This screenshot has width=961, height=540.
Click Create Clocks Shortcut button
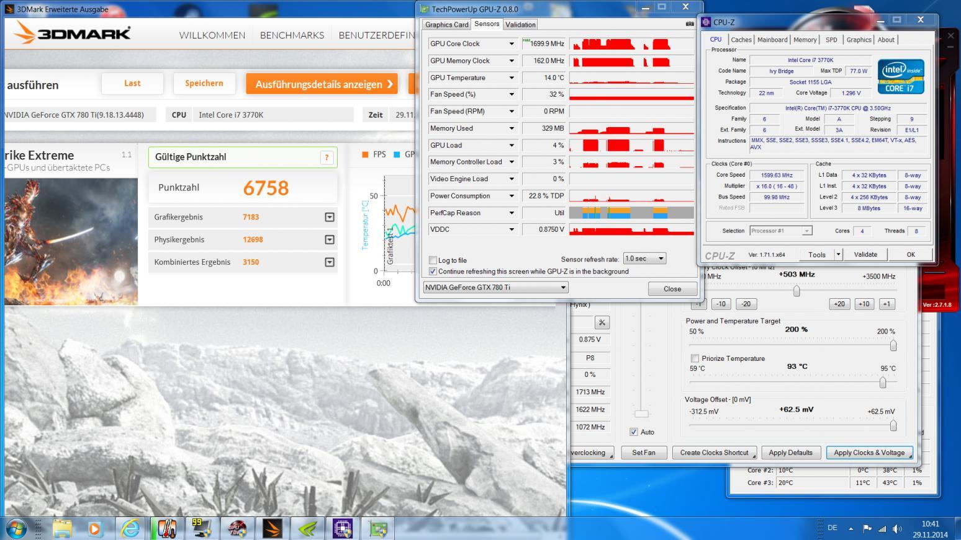pos(714,453)
